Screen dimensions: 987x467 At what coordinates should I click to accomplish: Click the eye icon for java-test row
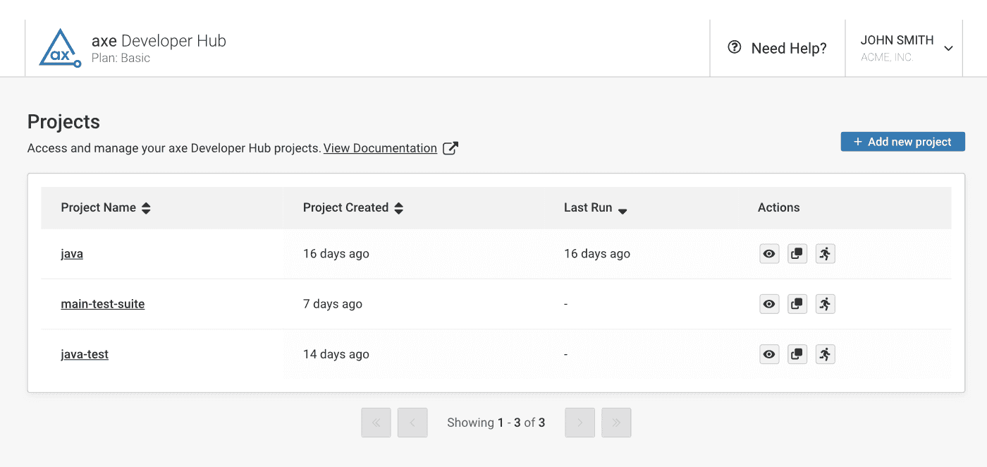pos(769,354)
